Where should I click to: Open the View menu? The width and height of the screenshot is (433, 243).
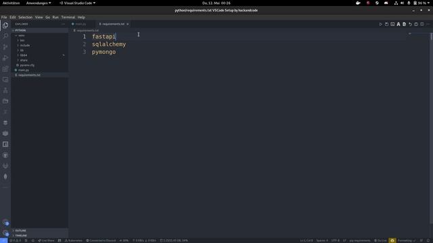(39, 17)
